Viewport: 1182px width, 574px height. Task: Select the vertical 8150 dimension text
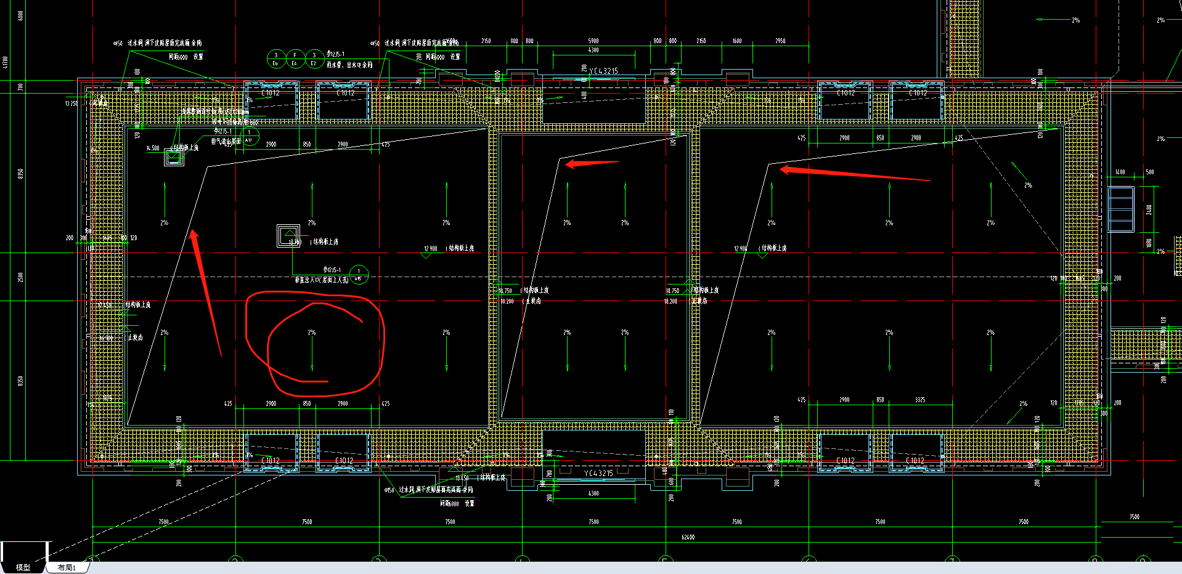click(20, 174)
